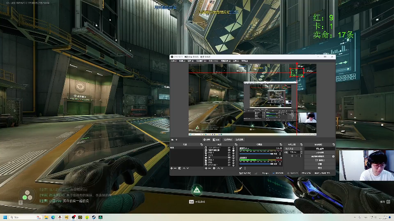
Task: Click Start Virtual Camera button
Action: pos(318,156)
